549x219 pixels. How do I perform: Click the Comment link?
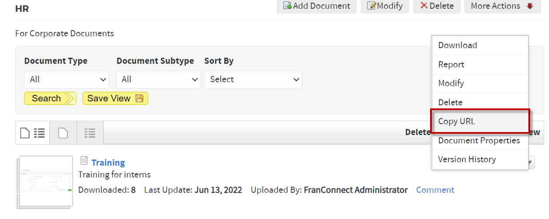[435, 190]
